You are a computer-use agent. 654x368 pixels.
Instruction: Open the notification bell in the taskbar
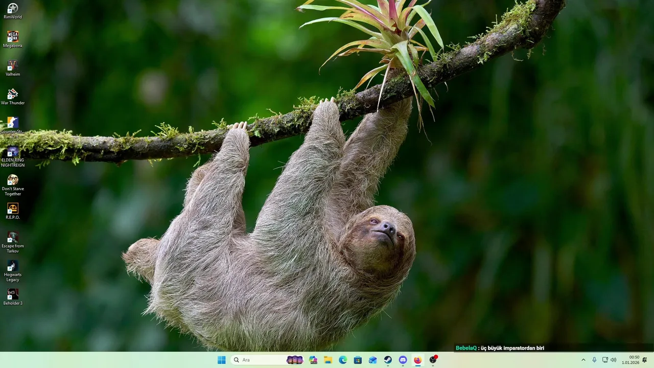644,360
